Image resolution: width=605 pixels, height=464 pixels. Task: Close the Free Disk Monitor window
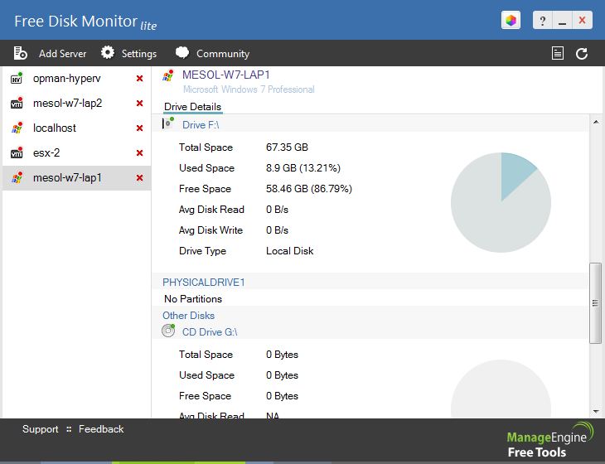[583, 20]
